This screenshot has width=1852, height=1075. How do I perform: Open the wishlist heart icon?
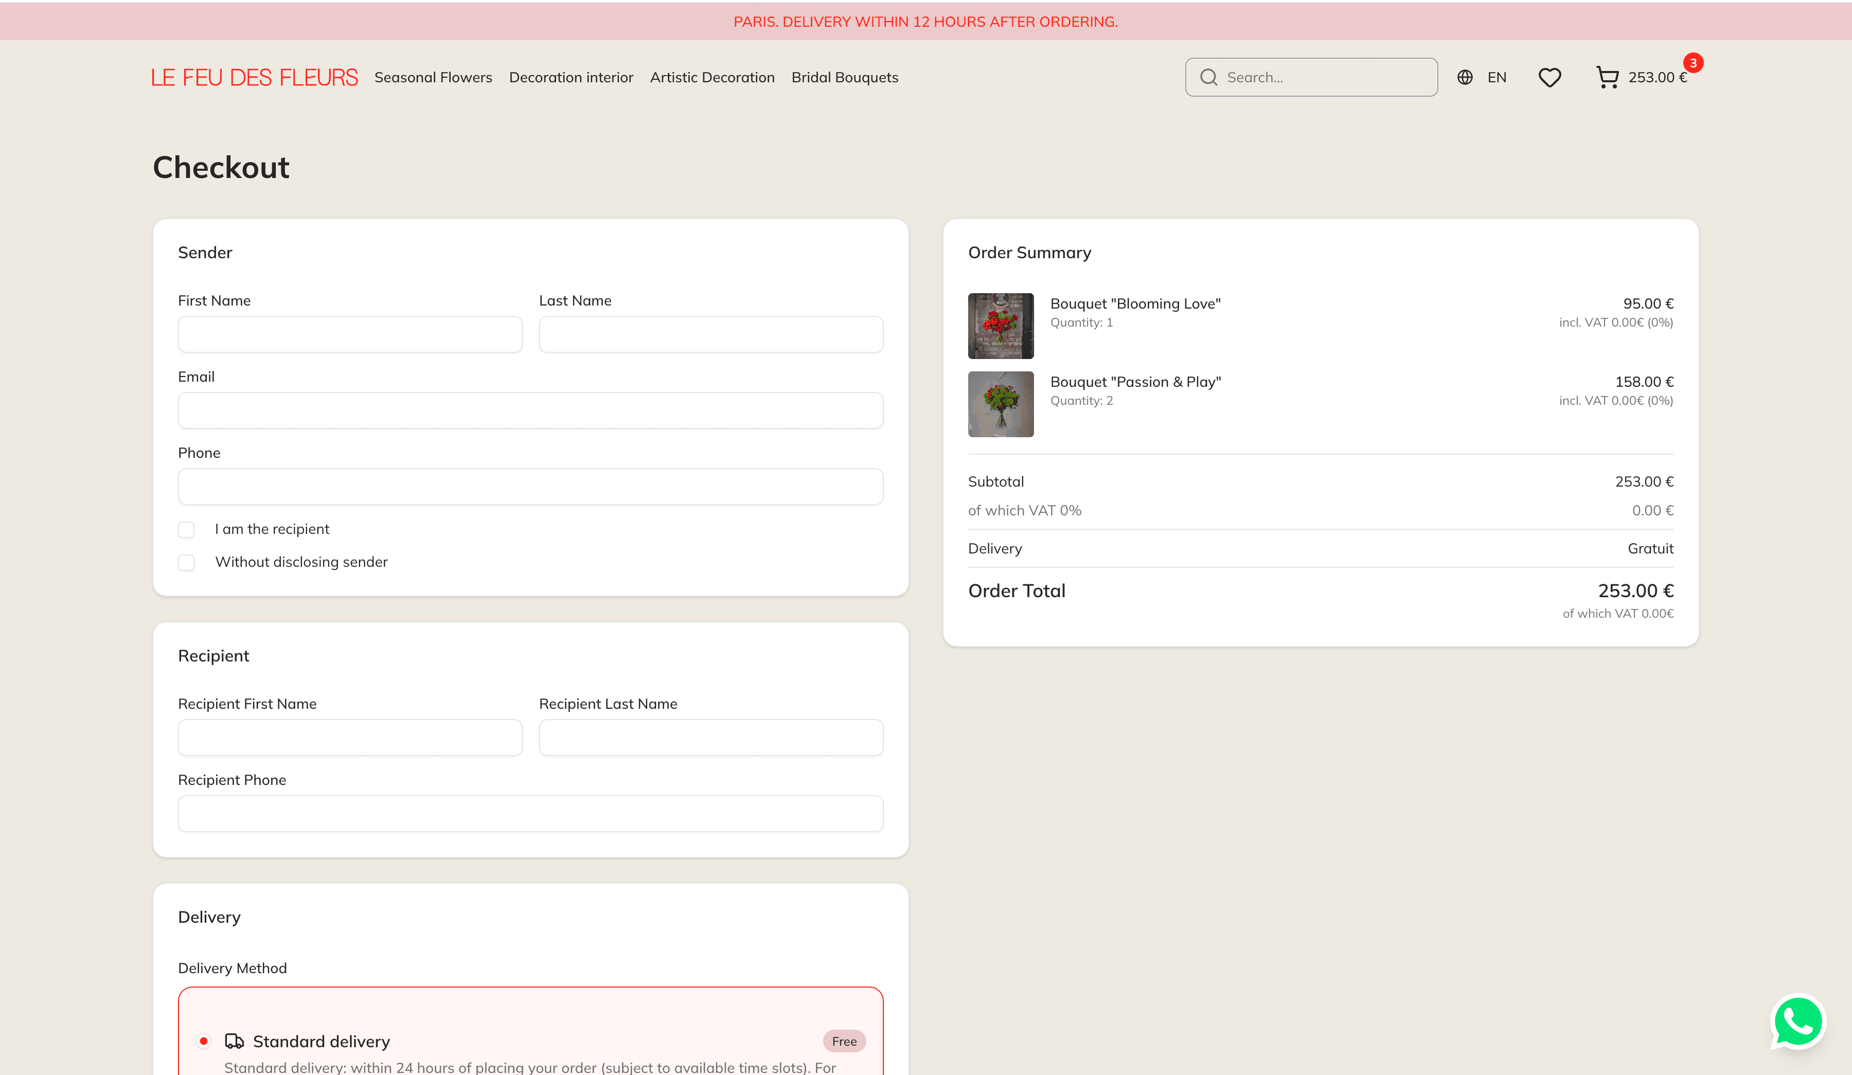1549,77
